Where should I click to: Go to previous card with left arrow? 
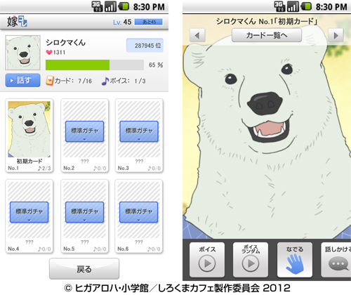(x=197, y=35)
